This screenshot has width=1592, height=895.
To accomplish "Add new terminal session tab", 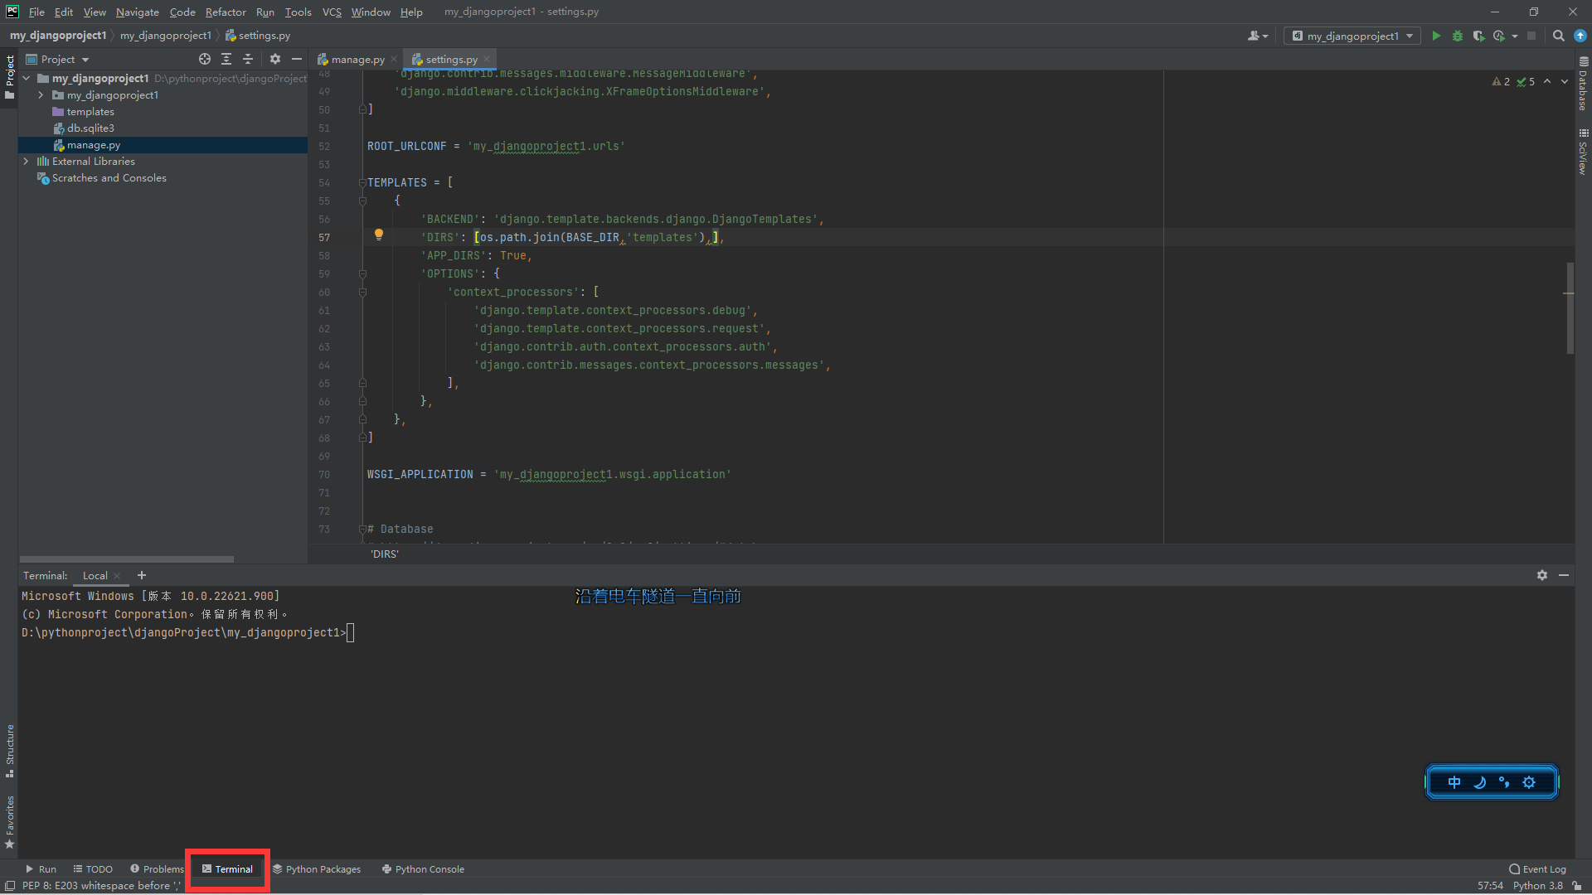I will pyautogui.click(x=142, y=575).
